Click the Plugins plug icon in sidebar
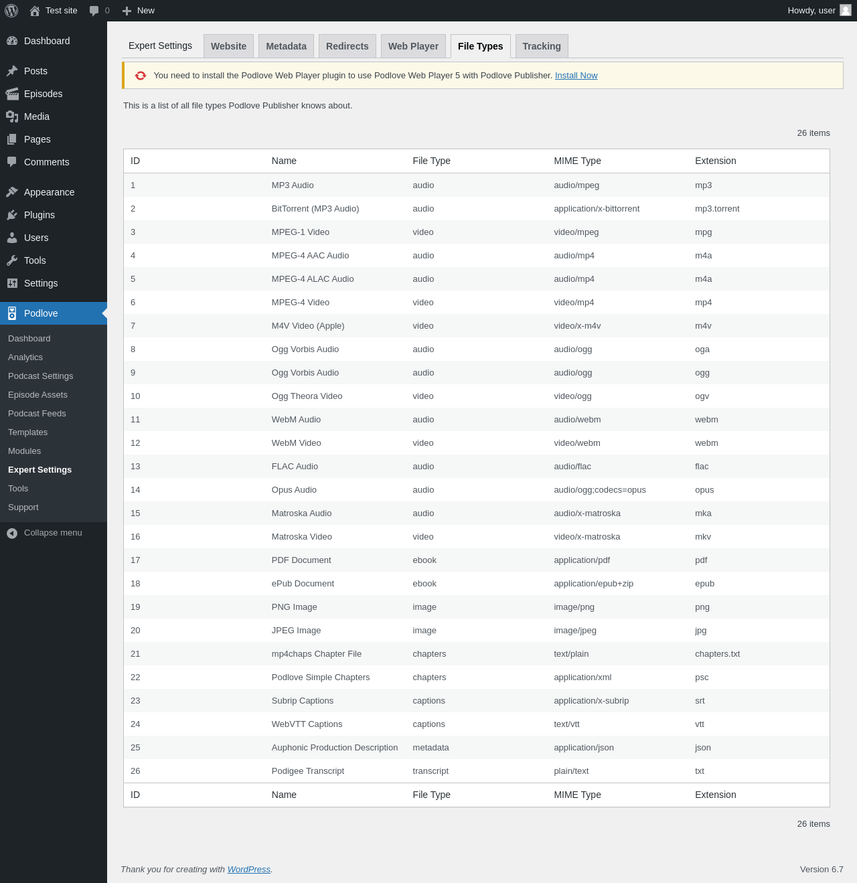The height and width of the screenshot is (883, 857). pyautogui.click(x=12, y=215)
